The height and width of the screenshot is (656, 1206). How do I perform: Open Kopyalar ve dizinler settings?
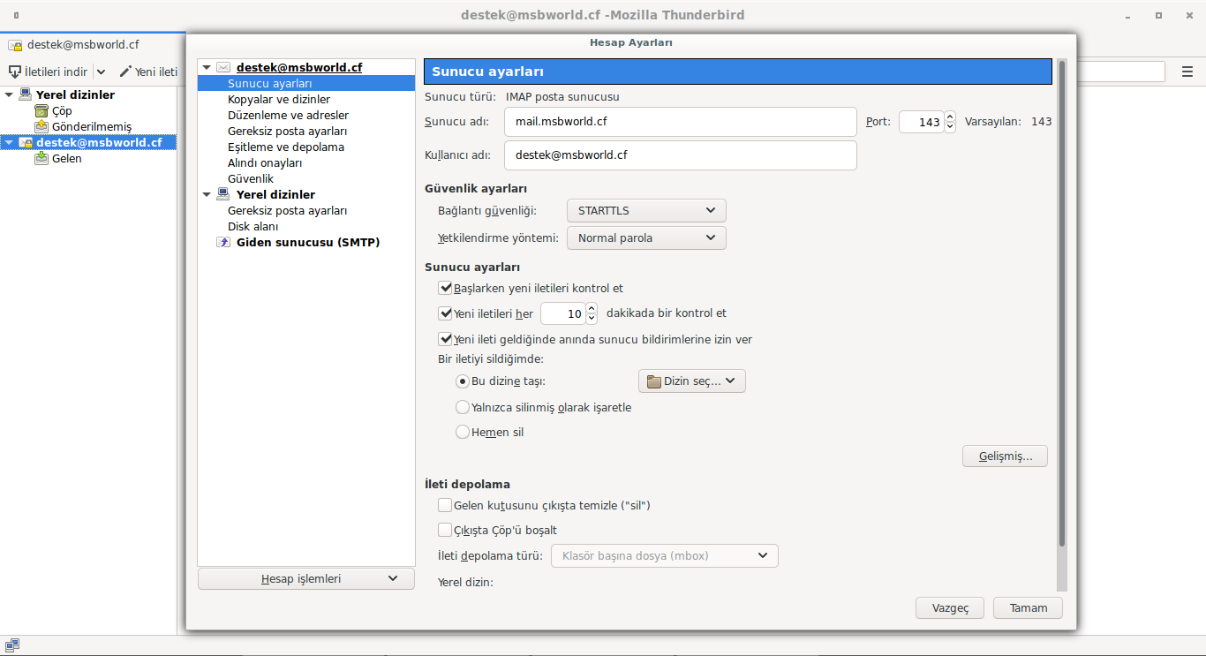[279, 99]
